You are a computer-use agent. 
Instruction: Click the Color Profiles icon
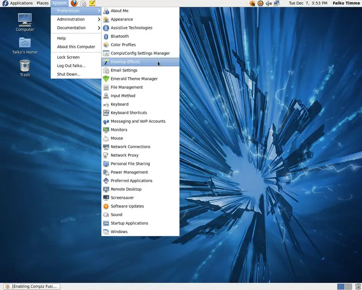(x=106, y=45)
